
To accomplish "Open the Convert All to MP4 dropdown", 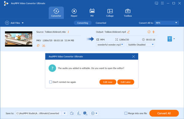I will pyautogui.click(x=167, y=23).
